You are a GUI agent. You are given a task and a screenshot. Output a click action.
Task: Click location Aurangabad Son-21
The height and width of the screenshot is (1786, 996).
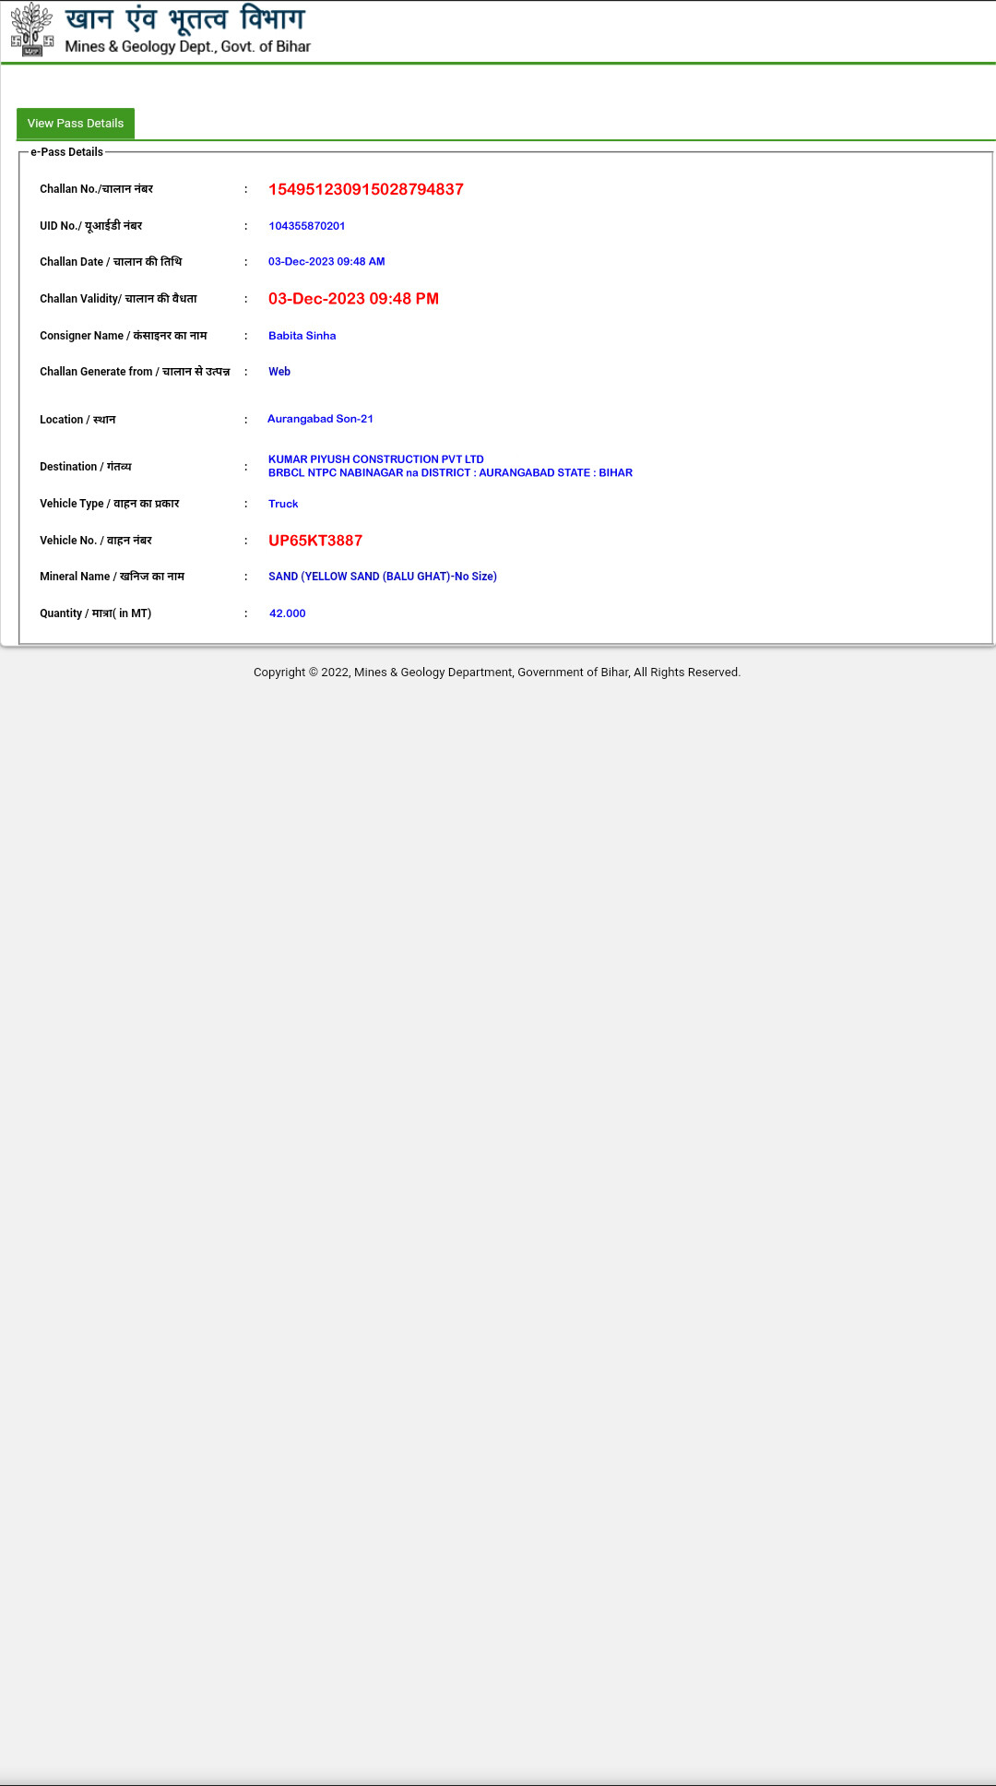pyautogui.click(x=320, y=419)
